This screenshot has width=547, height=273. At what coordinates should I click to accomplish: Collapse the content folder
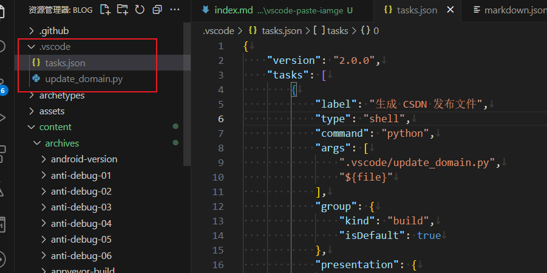[55, 127]
